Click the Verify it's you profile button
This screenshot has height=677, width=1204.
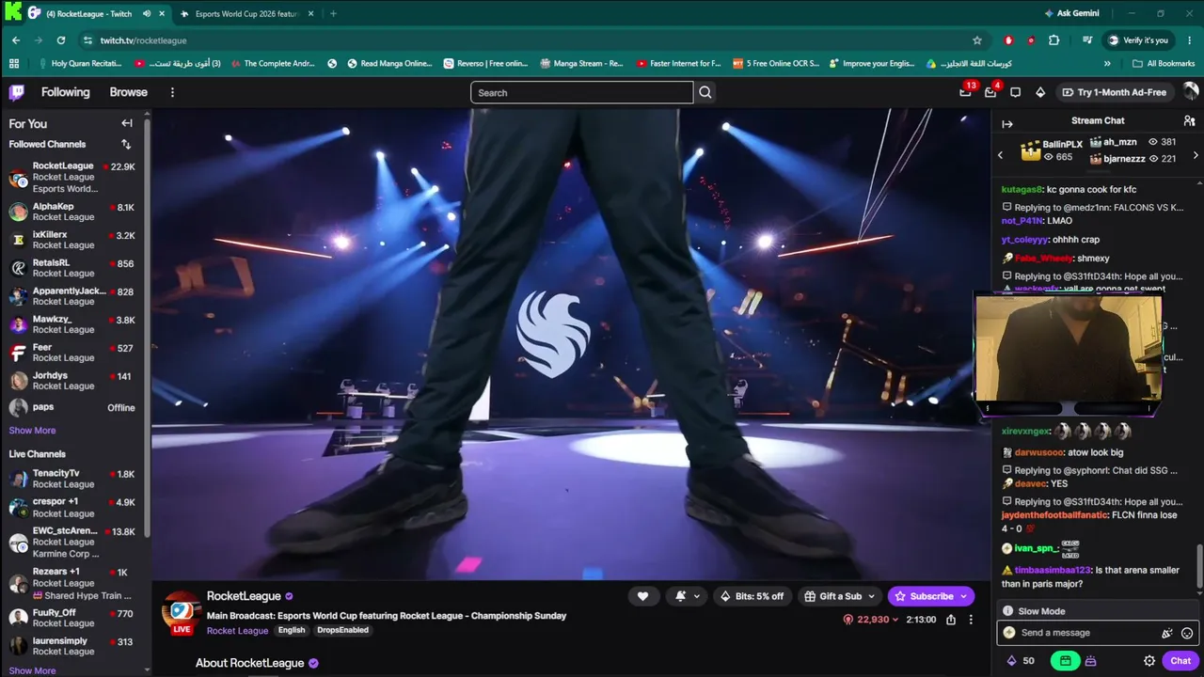[x=1138, y=40]
